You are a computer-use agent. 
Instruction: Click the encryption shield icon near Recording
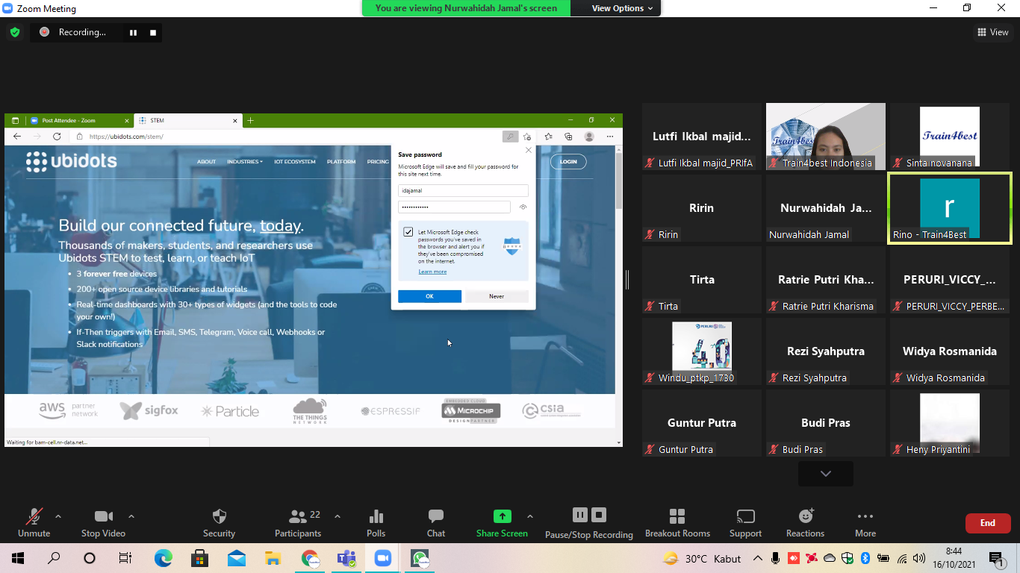(15, 32)
